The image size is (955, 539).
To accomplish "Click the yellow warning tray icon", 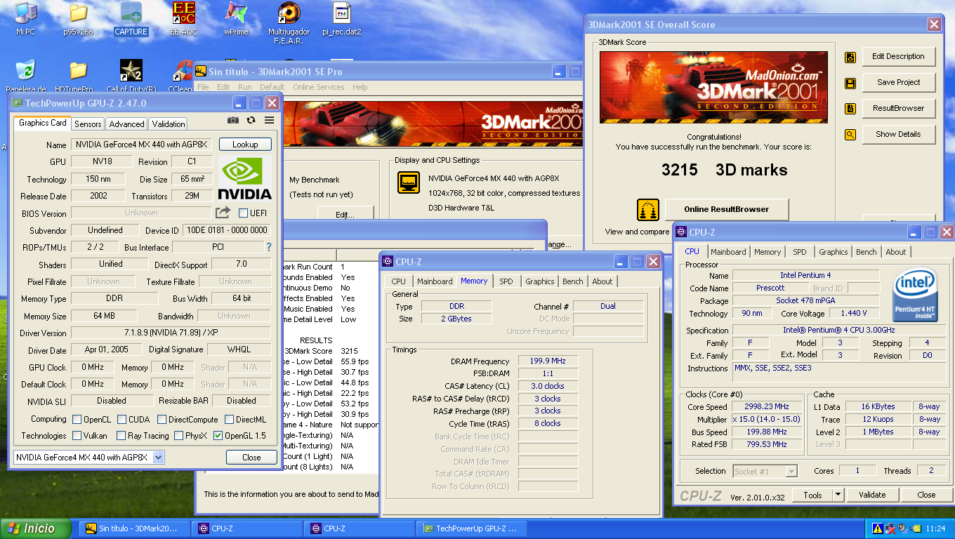I will [x=877, y=528].
